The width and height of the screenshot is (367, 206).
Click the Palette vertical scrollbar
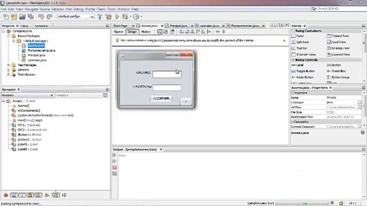pyautogui.click(x=364, y=56)
